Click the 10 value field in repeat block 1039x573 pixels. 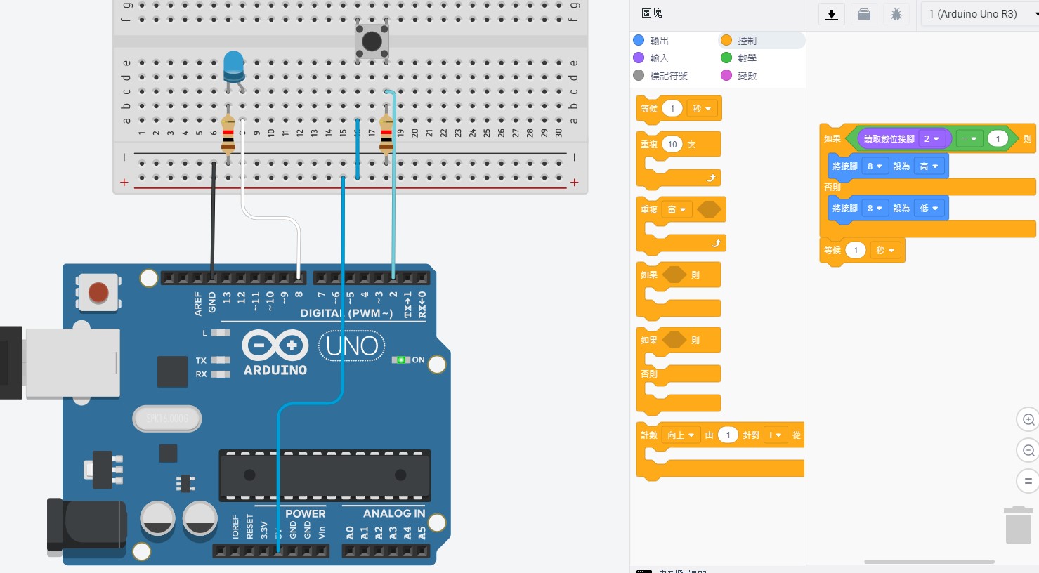coord(672,145)
